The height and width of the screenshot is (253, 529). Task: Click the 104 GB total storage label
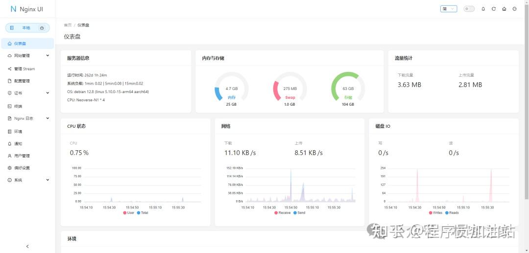tap(348, 104)
